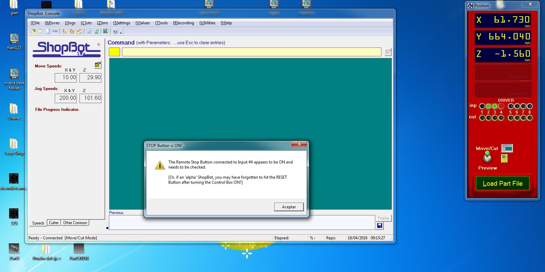Click the console window icon beside Move/Cut
This screenshot has width=545, height=272.
point(507,148)
